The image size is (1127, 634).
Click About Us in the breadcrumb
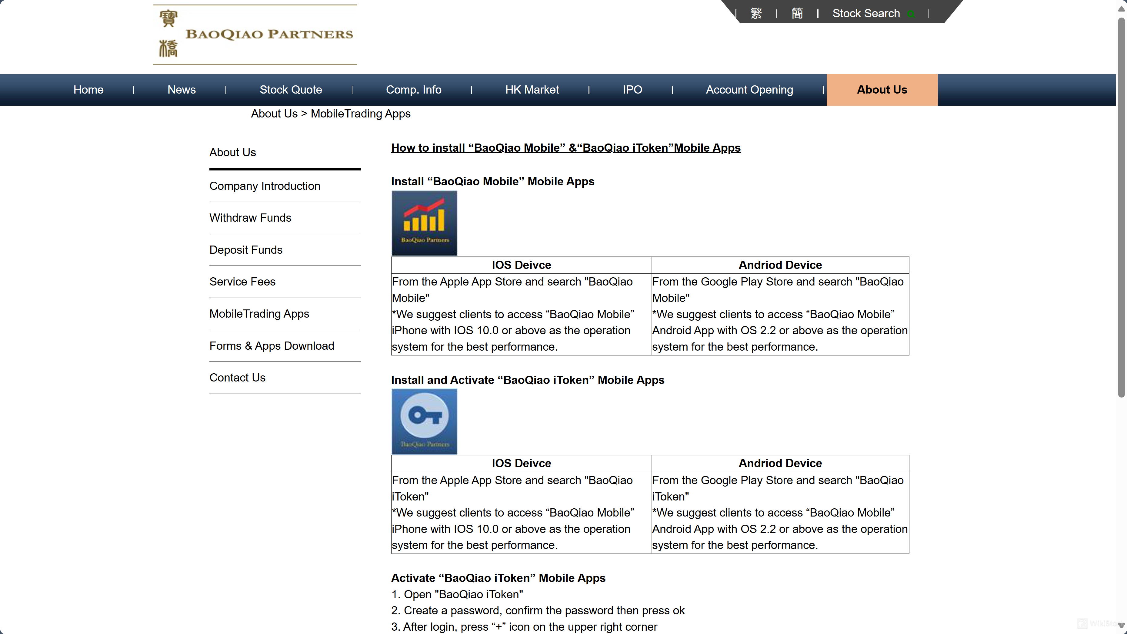click(274, 114)
